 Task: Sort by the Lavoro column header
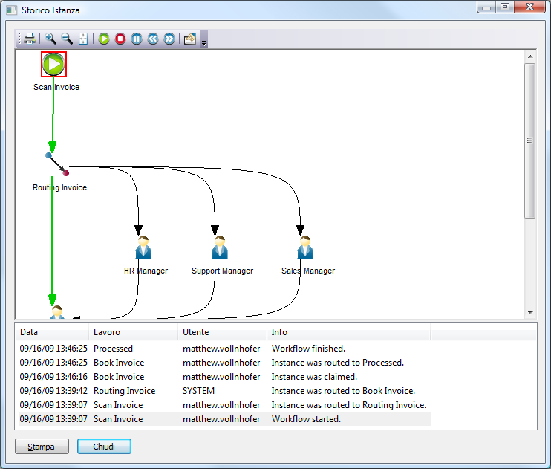[133, 332]
